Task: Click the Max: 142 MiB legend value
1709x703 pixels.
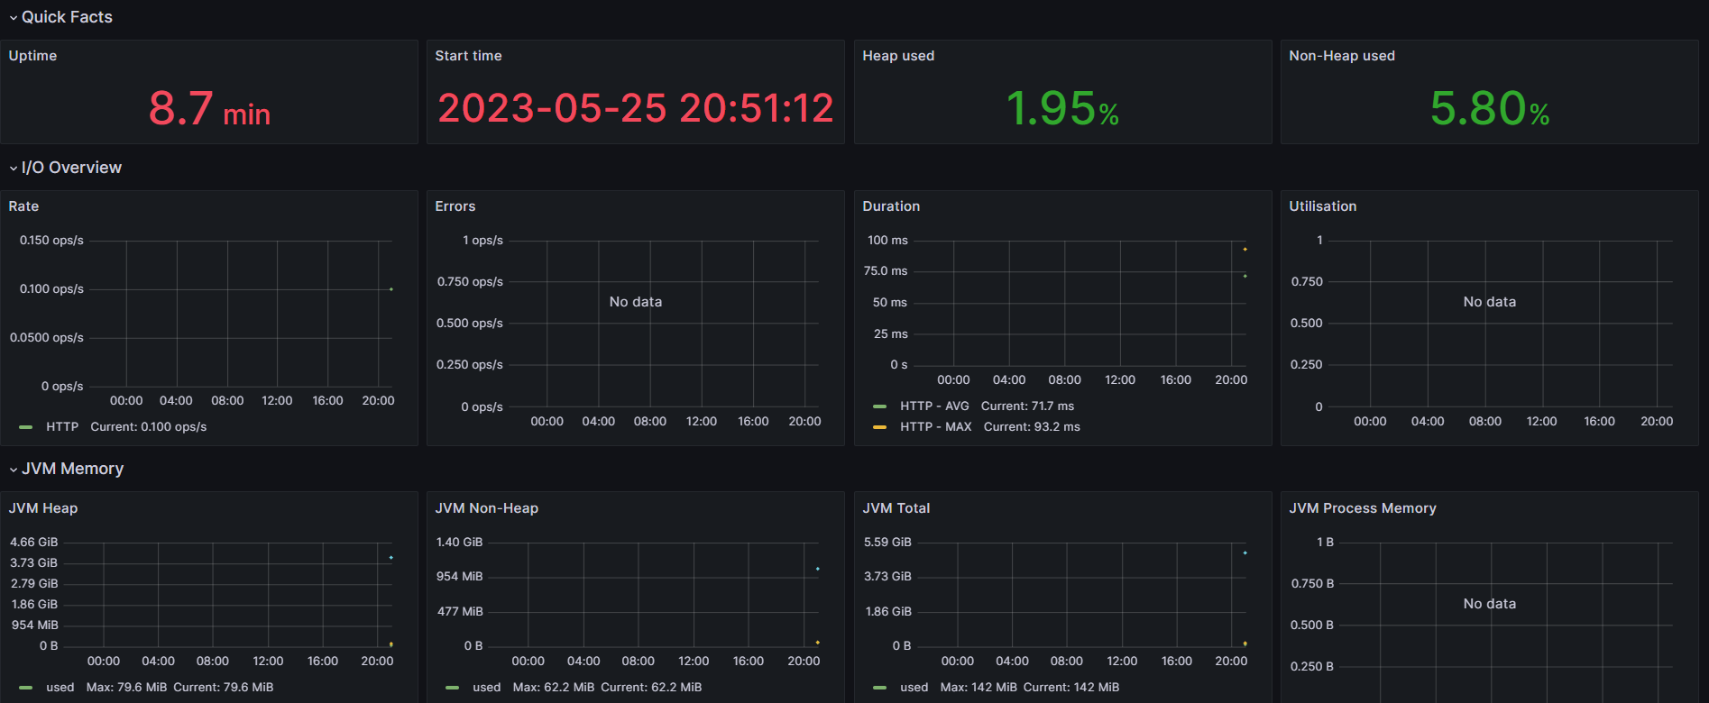Action: (979, 688)
